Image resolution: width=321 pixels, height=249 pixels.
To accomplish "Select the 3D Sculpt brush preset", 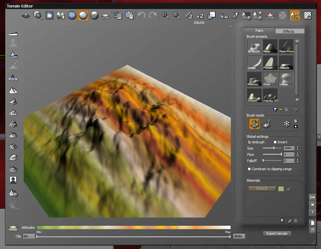I will 254,47.
